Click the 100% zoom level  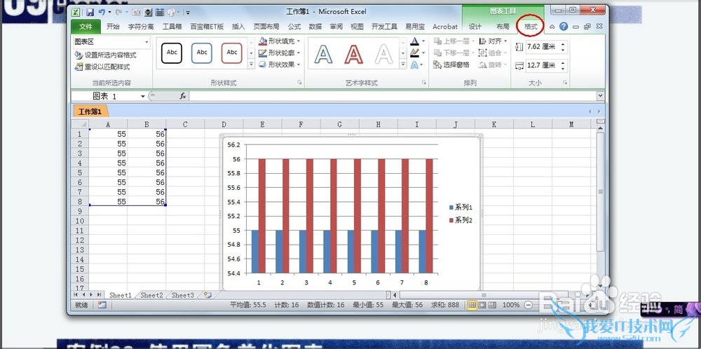[511, 305]
